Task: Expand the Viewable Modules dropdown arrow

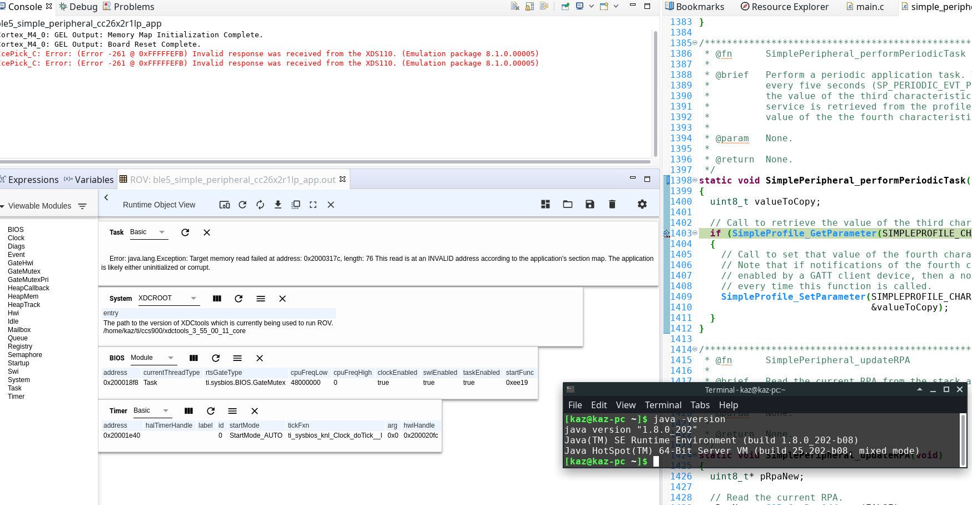Action: [2, 206]
